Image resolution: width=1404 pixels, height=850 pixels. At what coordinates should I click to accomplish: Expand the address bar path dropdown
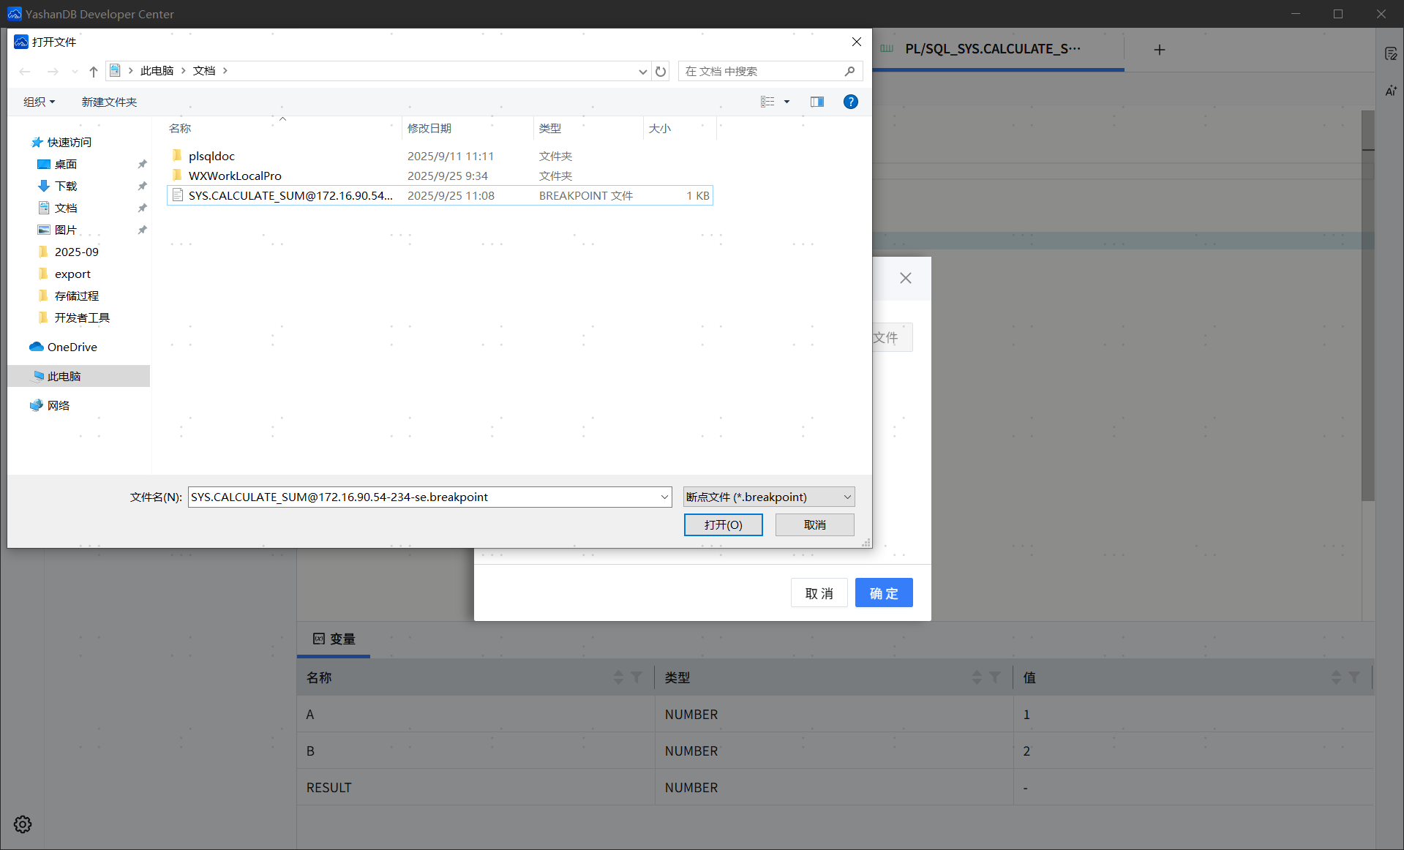tap(642, 71)
